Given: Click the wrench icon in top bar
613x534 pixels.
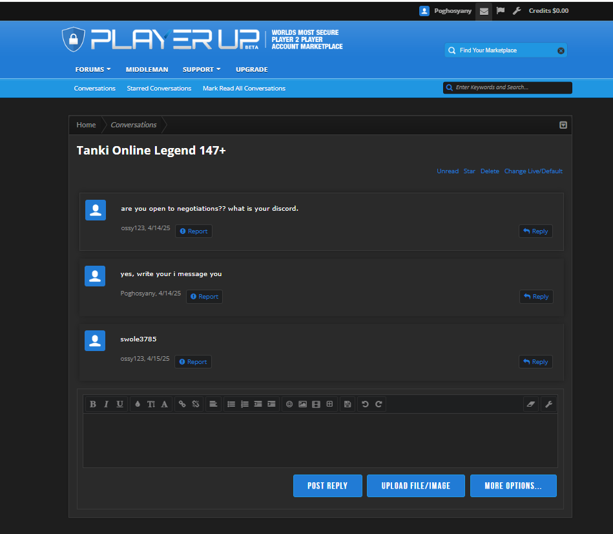Looking at the screenshot, I should (x=517, y=10).
